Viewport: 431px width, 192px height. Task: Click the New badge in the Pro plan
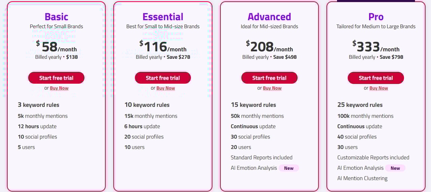click(395, 168)
